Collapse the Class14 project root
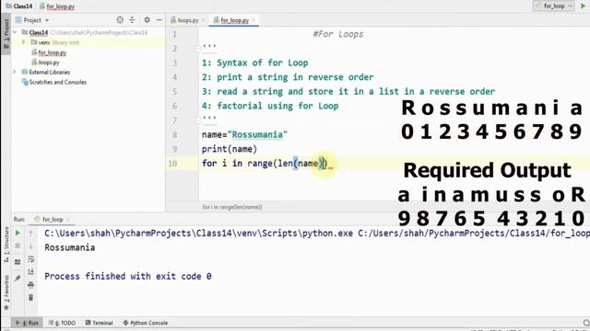590x331 pixels. 15,32
